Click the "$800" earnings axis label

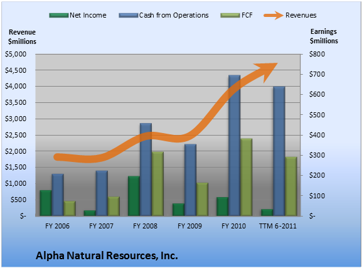[317, 55]
